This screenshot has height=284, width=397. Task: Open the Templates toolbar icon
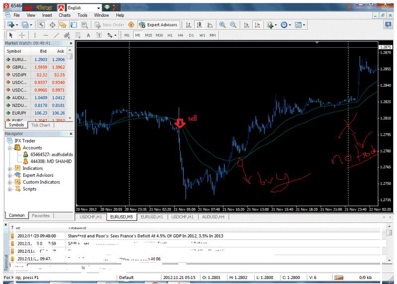pyautogui.click(x=298, y=25)
